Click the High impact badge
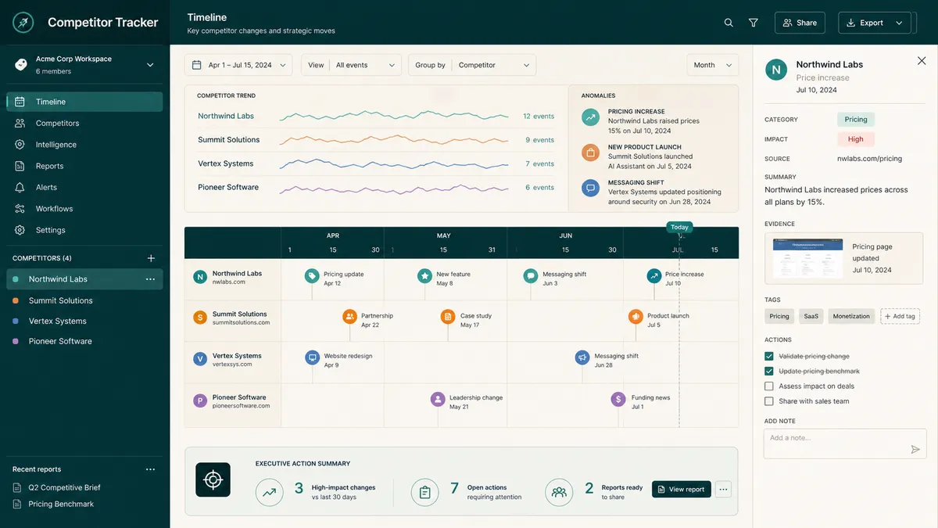This screenshot has width=938, height=528. coord(856,139)
